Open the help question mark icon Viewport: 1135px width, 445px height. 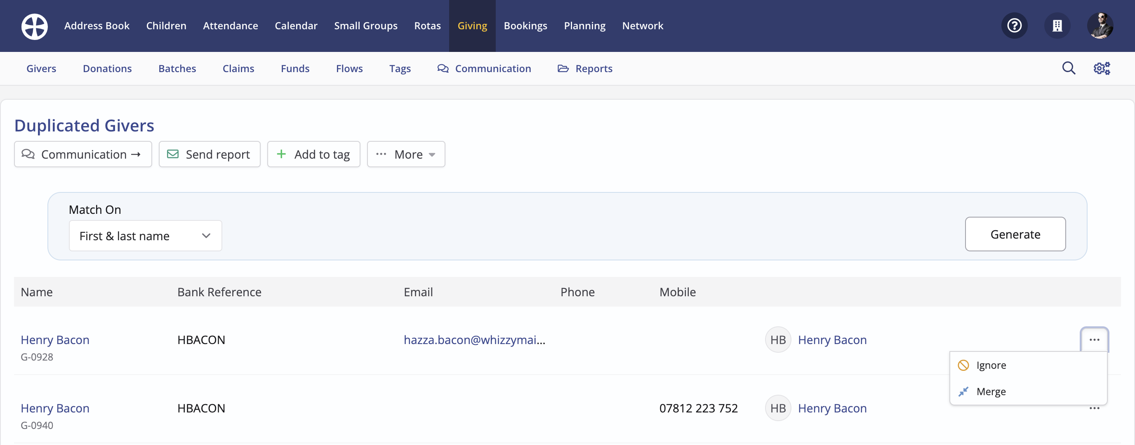[1014, 26]
